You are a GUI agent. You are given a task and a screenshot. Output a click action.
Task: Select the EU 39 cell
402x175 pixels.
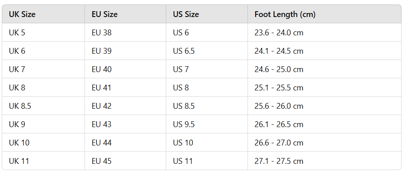[125, 51]
